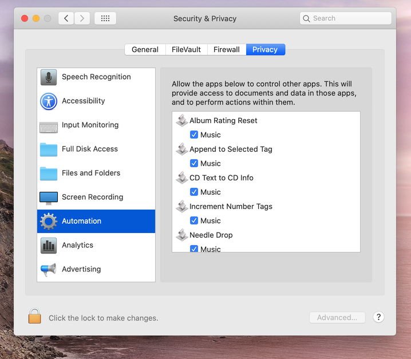Click the Speech Recognition microphone icon

[x=49, y=77]
